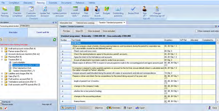Run Update Test exclusion

coord(45,12)
